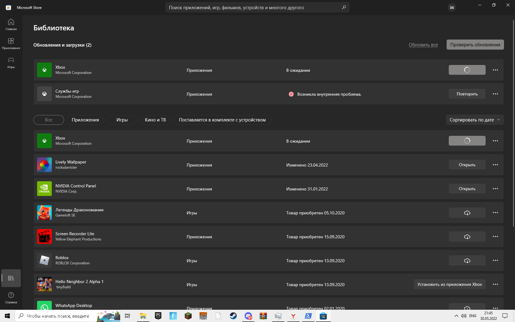Click the Легенды Дракономании game icon
Viewport: 515px width, 322px height.
click(x=44, y=213)
